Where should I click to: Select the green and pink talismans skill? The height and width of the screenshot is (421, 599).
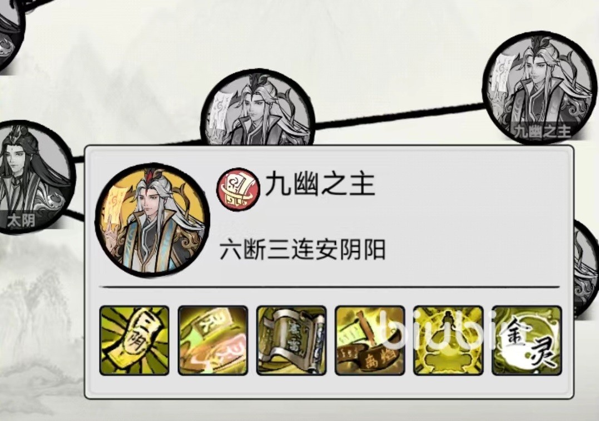213,340
